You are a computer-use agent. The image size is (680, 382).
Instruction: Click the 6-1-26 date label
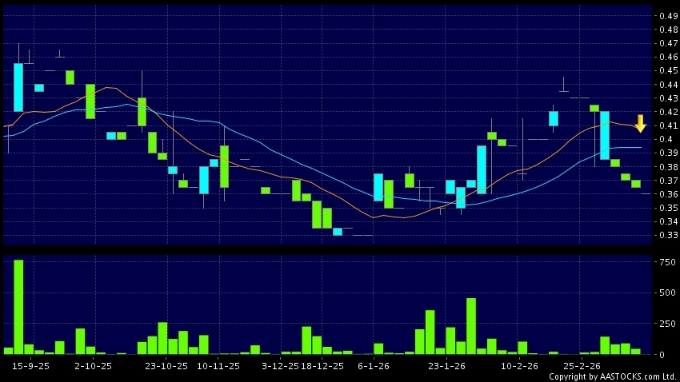[x=374, y=365]
